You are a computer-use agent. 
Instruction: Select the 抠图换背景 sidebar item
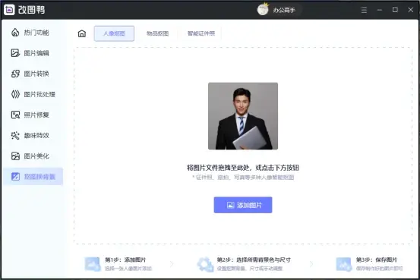click(x=33, y=176)
